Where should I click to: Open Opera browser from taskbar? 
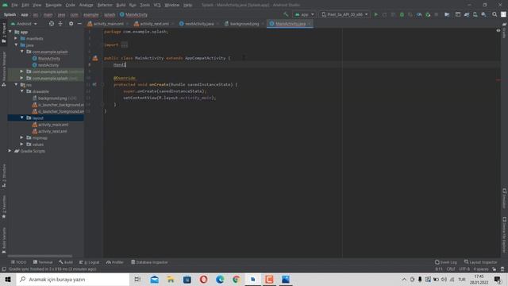[x=203, y=279]
